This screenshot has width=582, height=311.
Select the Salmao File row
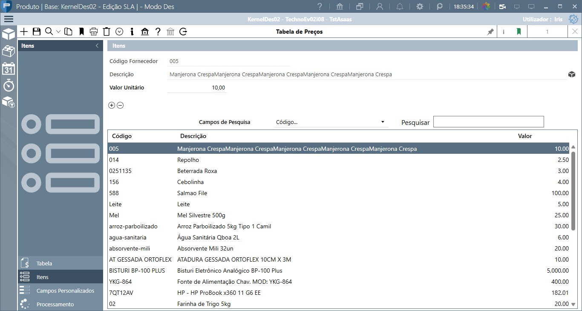coord(339,193)
